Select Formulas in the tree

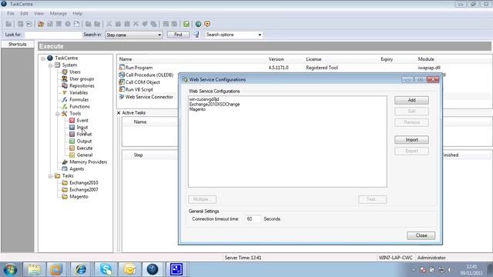(x=79, y=99)
